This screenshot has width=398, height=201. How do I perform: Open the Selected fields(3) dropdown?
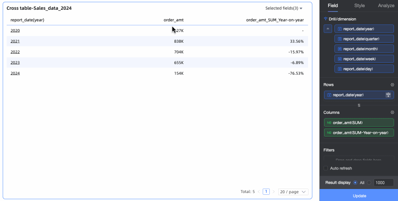tap(284, 8)
